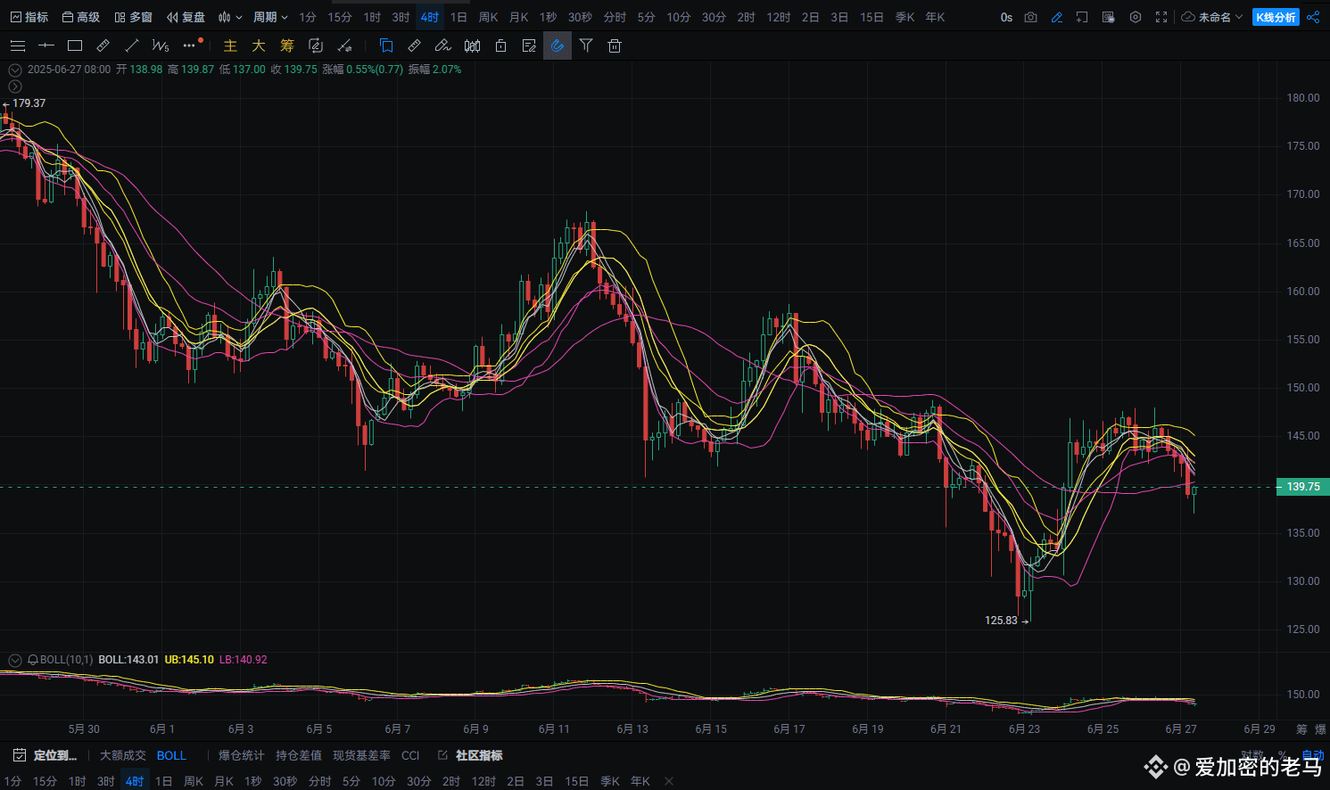The width and height of the screenshot is (1330, 790).
Task: Click the BOLL indicator alert bell icon
Action: [x=33, y=660]
